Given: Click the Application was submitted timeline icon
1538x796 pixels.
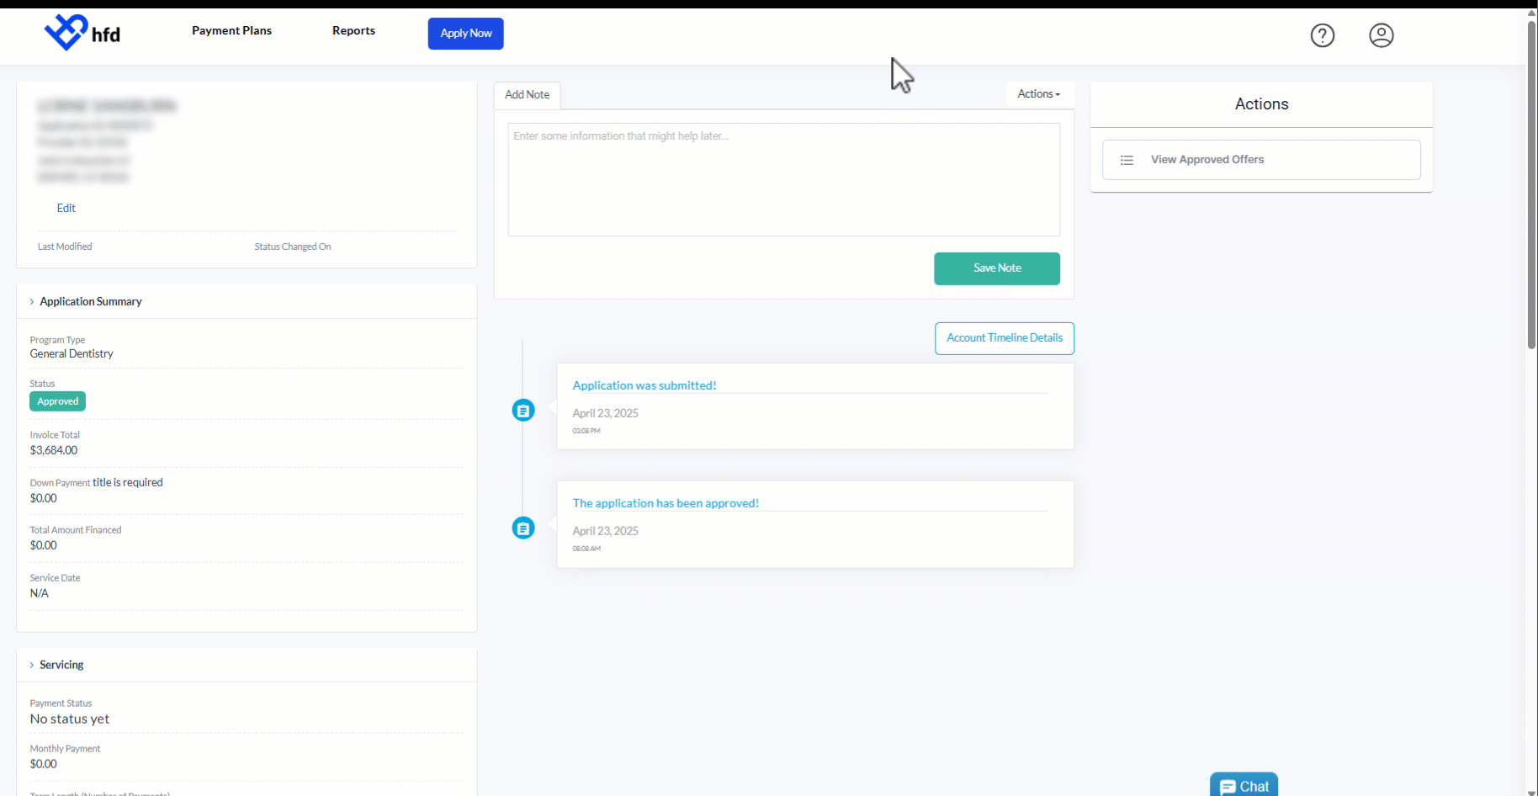Looking at the screenshot, I should pos(523,411).
